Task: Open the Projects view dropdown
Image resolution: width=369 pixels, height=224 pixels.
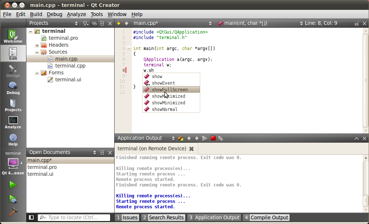Action: point(53,23)
